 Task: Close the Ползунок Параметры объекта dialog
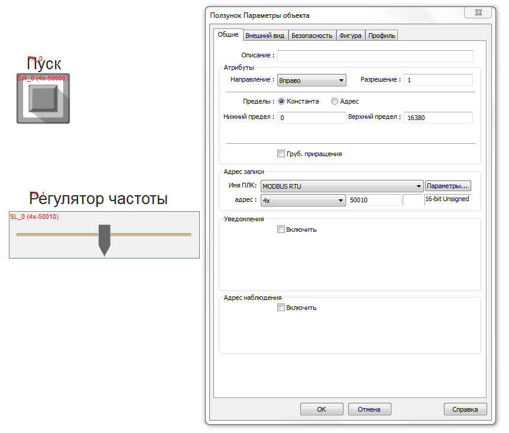click(x=479, y=12)
